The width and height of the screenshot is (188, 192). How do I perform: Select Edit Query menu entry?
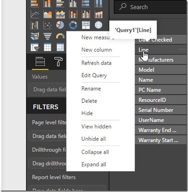(x=94, y=75)
